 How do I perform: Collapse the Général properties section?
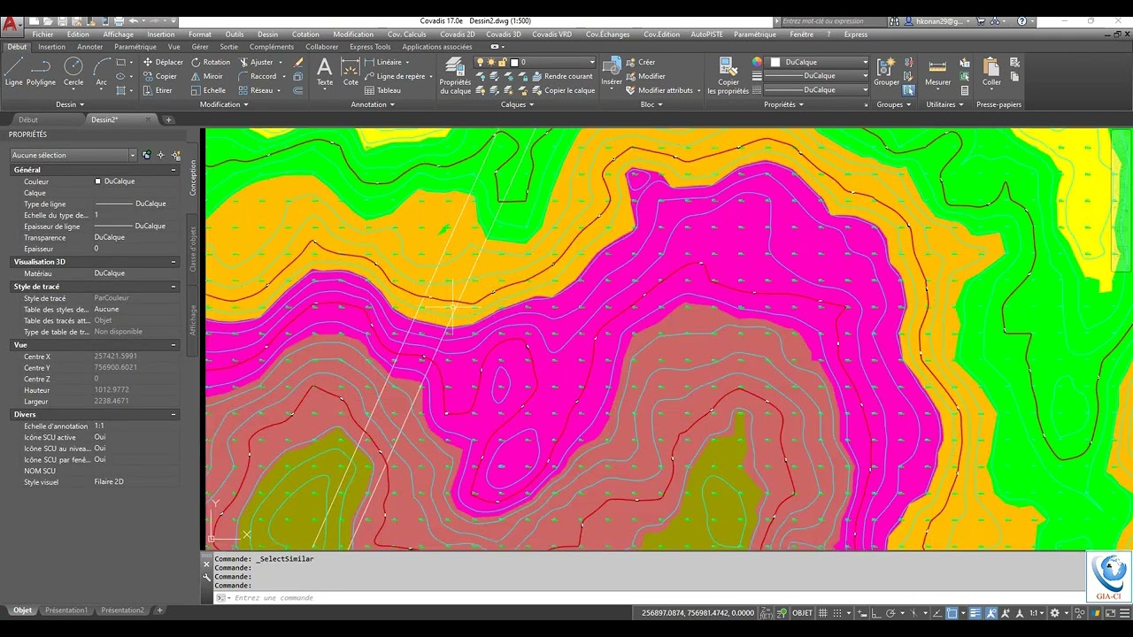[173, 170]
